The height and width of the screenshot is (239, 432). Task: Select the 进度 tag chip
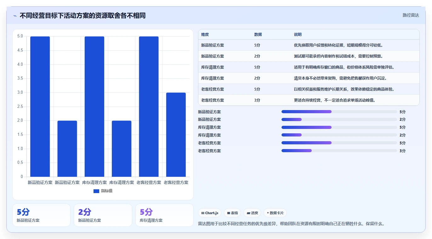(252, 213)
